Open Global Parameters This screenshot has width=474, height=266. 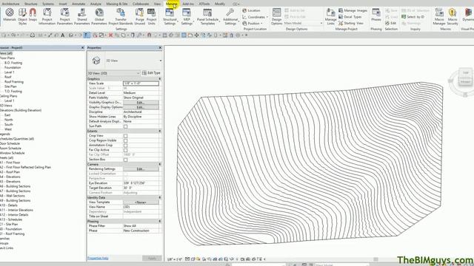pyautogui.click(x=99, y=16)
